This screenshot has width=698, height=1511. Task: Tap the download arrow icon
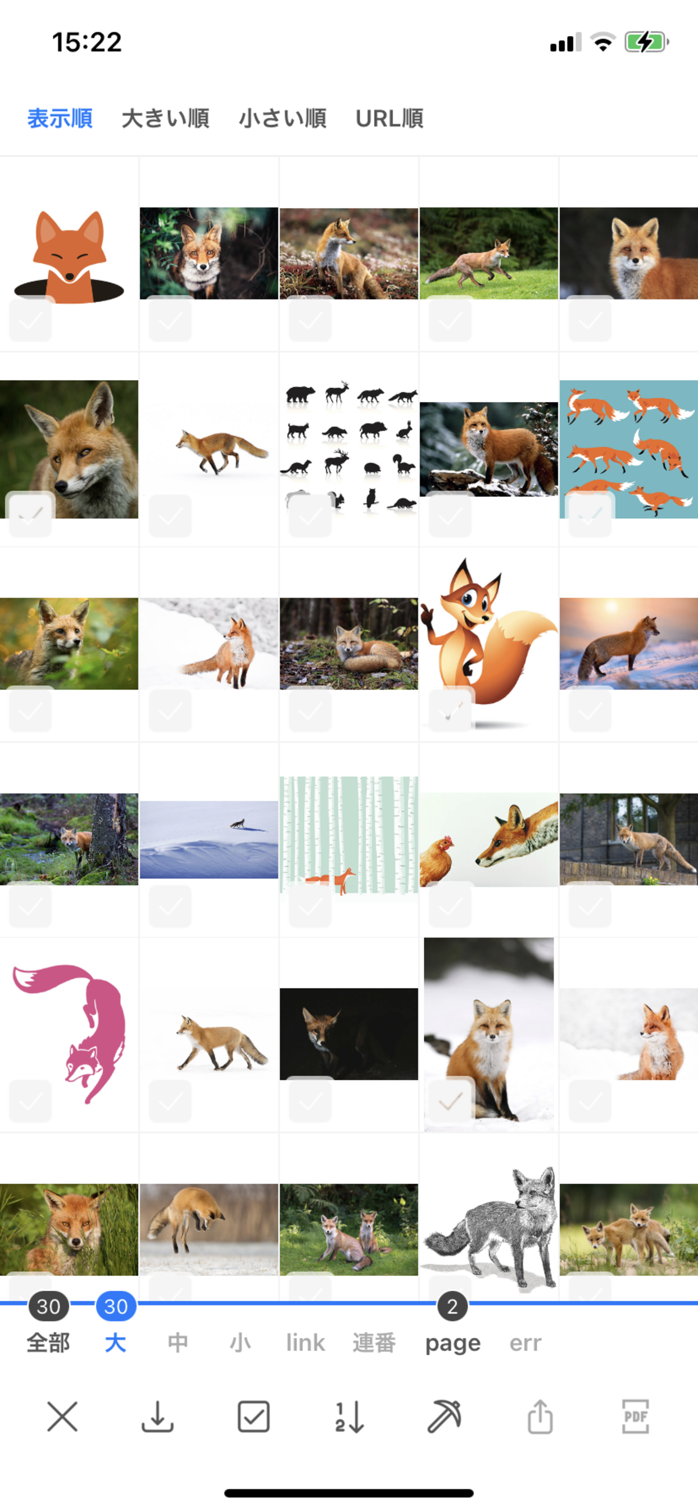pyautogui.click(x=158, y=1417)
